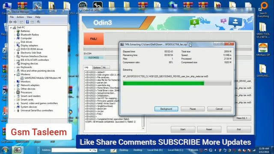
Task: Switch to the Log tab in Odin3
Action: 88,67
